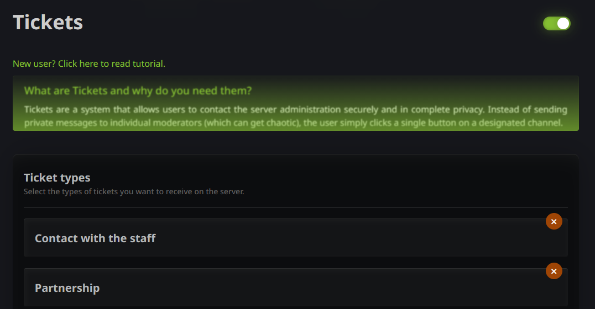Disable the Tickets module toggle switch
This screenshot has width=595, height=309.
pos(556,23)
